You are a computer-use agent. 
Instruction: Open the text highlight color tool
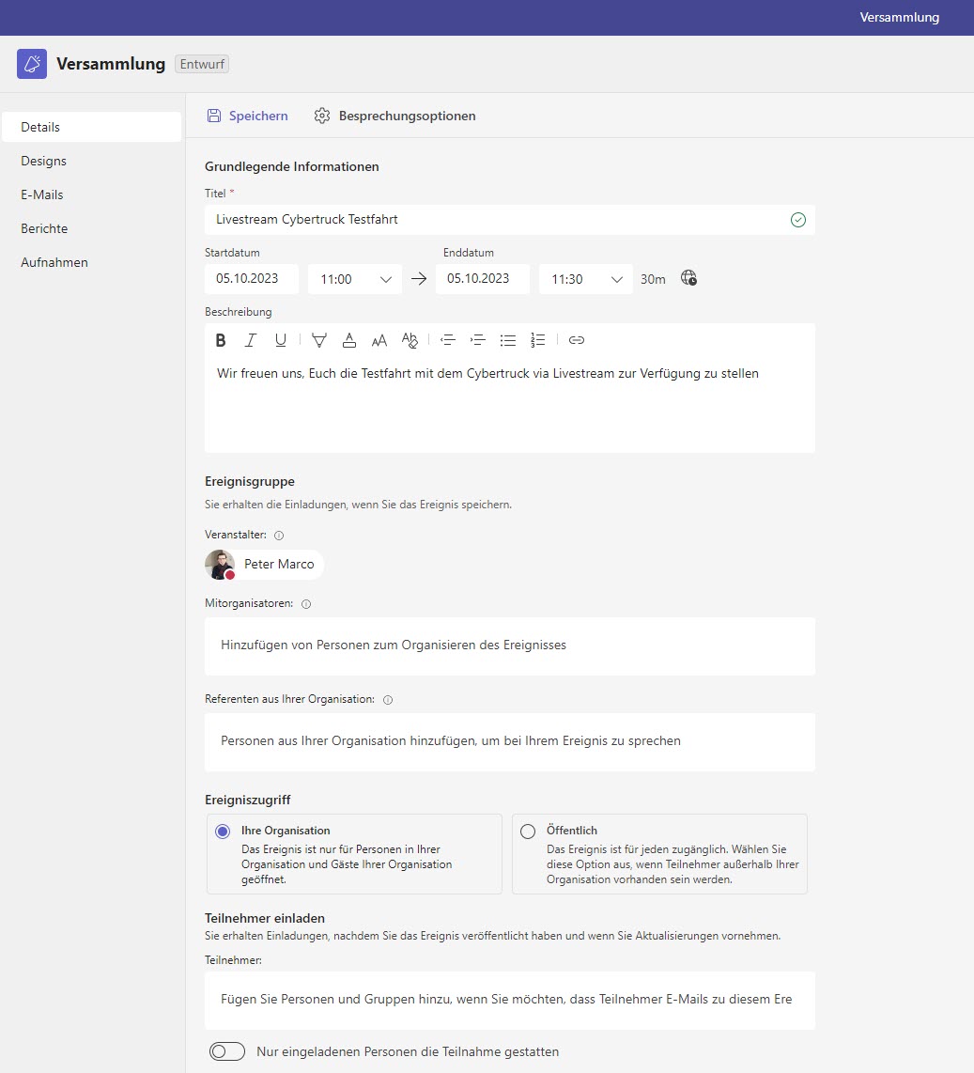pos(318,340)
